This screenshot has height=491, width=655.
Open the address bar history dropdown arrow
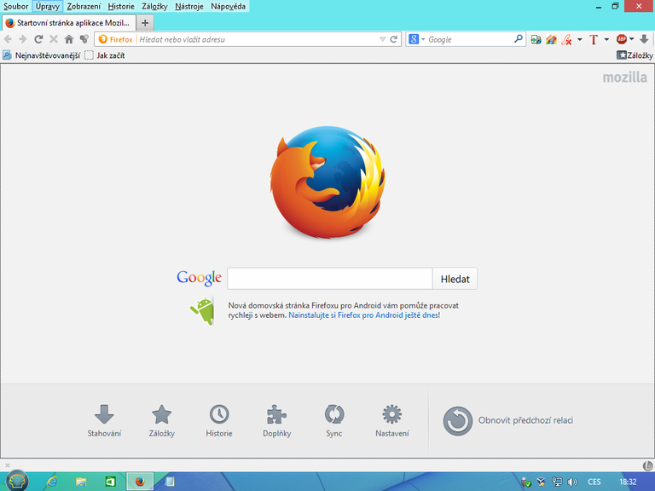[x=382, y=39]
